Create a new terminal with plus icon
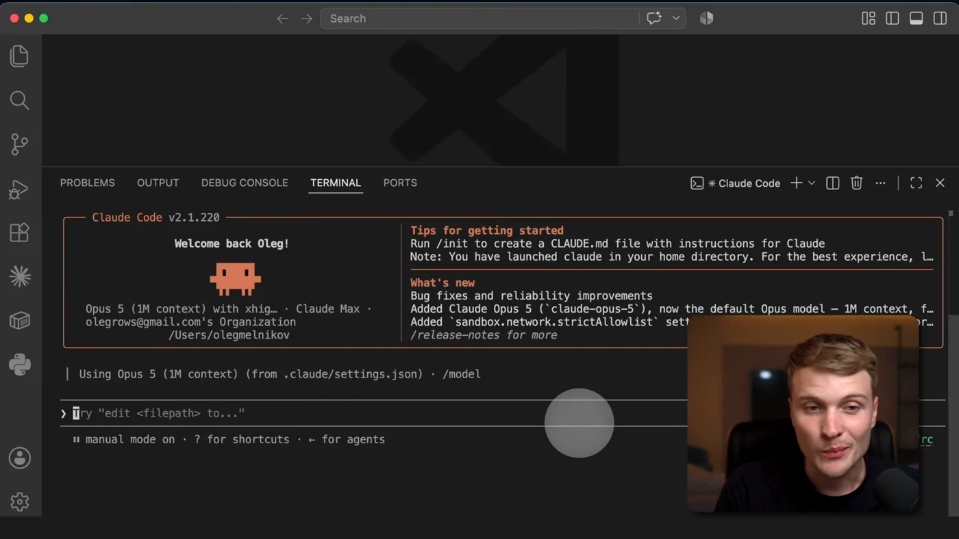The width and height of the screenshot is (959, 539). click(796, 183)
